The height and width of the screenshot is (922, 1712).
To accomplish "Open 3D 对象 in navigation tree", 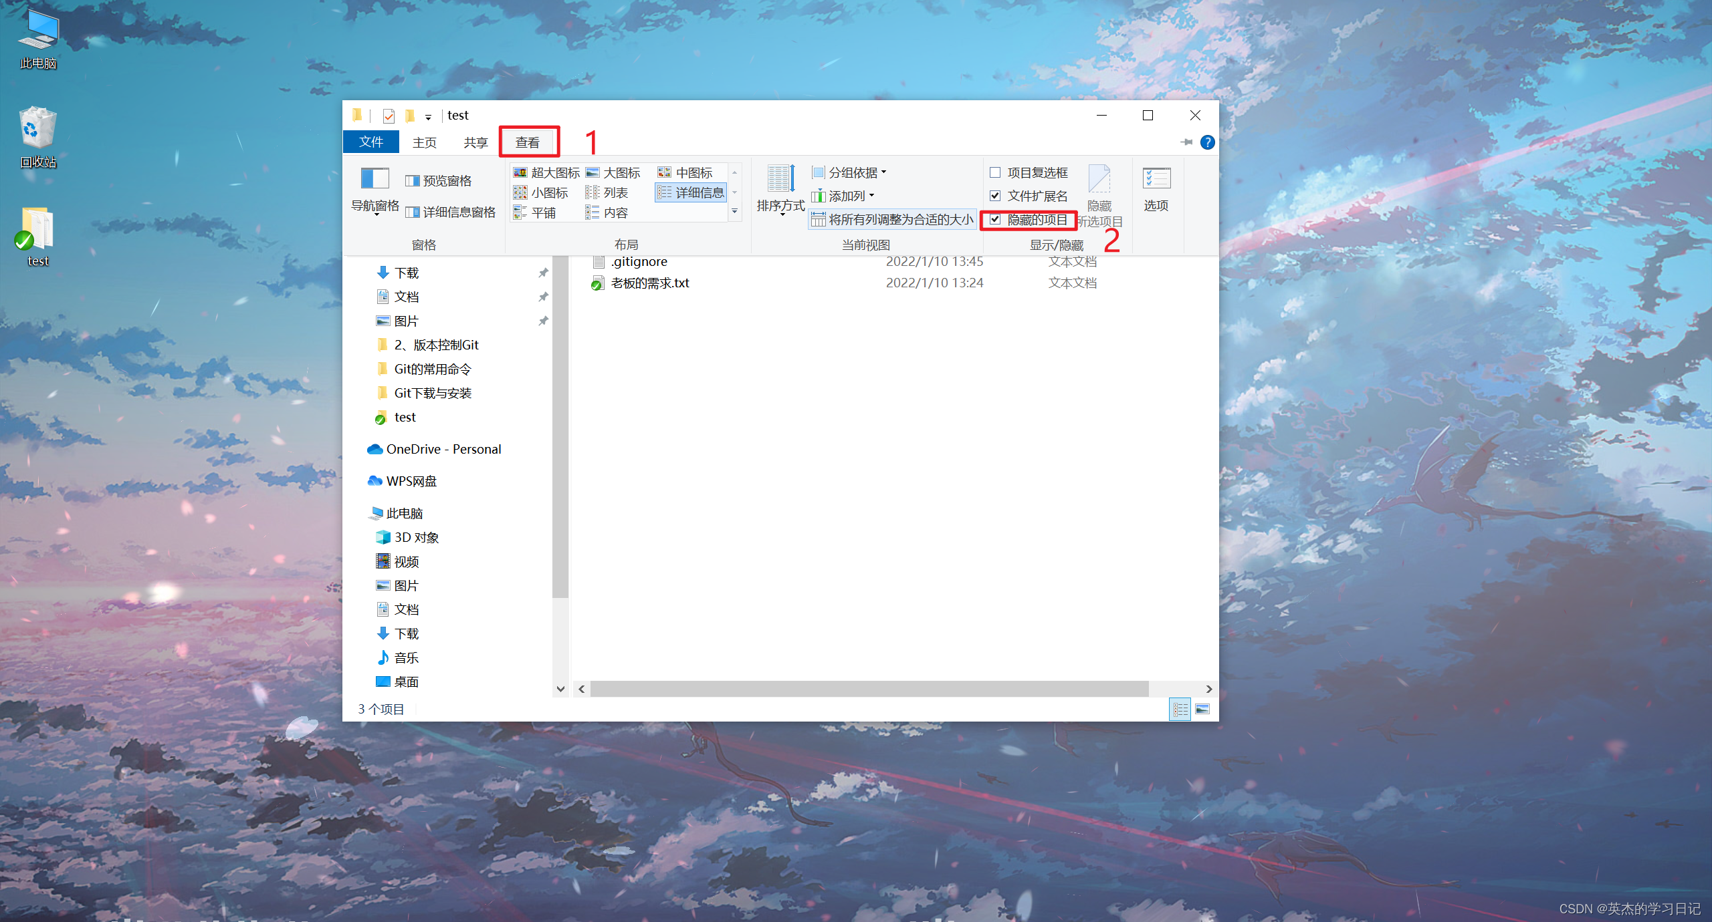I will 407,537.
